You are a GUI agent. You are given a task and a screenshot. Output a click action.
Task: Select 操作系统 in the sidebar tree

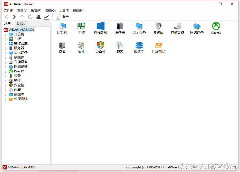point(18,43)
